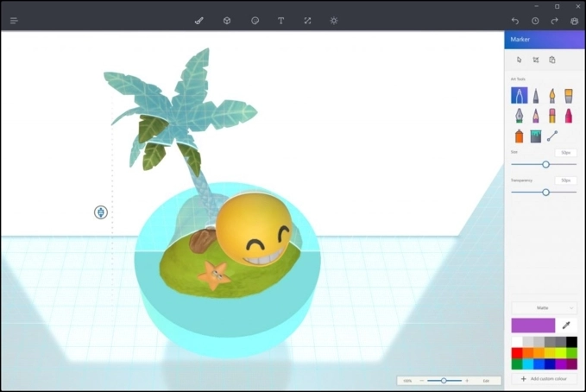
Task: Pick the dark green colour swatch
Action: point(517,364)
